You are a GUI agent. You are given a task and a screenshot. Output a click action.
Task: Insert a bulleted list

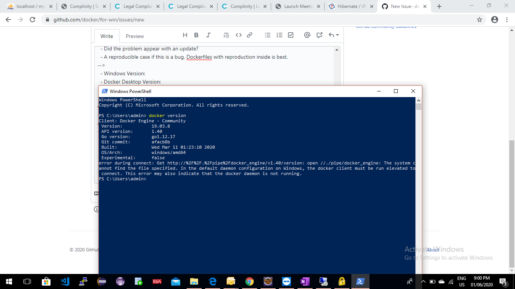pos(268,35)
